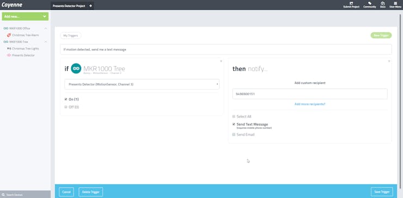Toggle the On (1) checkbox
The image size is (403, 198).
pos(66,99)
